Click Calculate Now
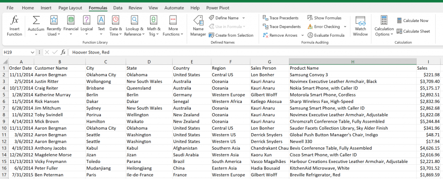Viewport: 443px width, 179px height. pos(413,21)
